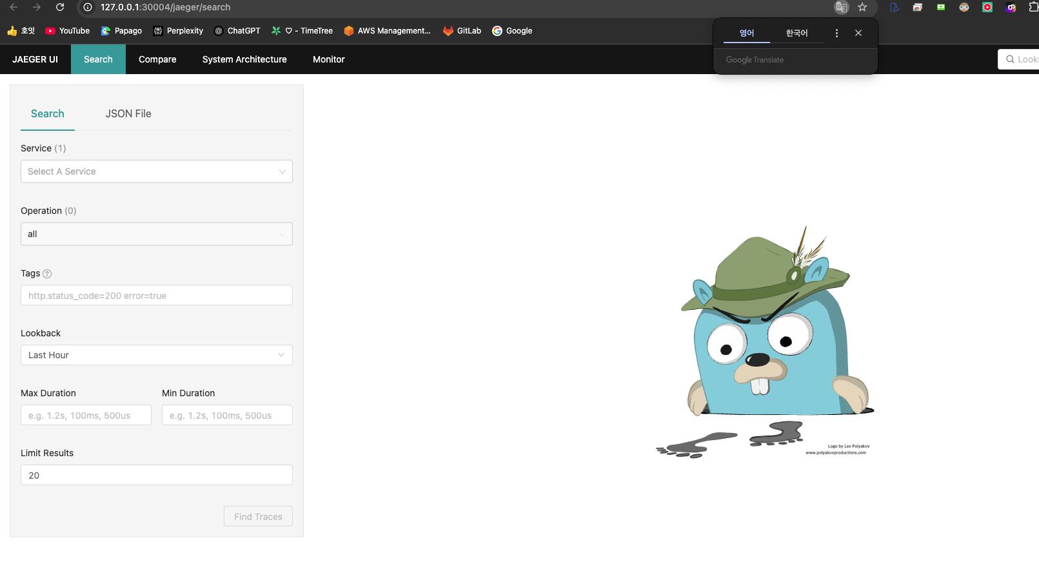
Task: Open the TimeTree bookmark
Action: click(302, 31)
